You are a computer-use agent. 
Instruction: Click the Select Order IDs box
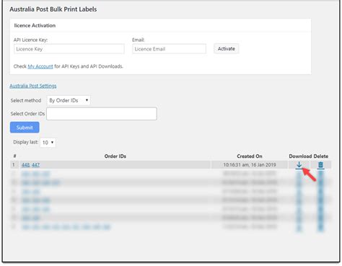pyautogui.click(x=102, y=114)
